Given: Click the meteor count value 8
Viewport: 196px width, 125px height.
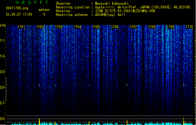Looking at the screenshot, I should pyautogui.click(x=44, y=14).
